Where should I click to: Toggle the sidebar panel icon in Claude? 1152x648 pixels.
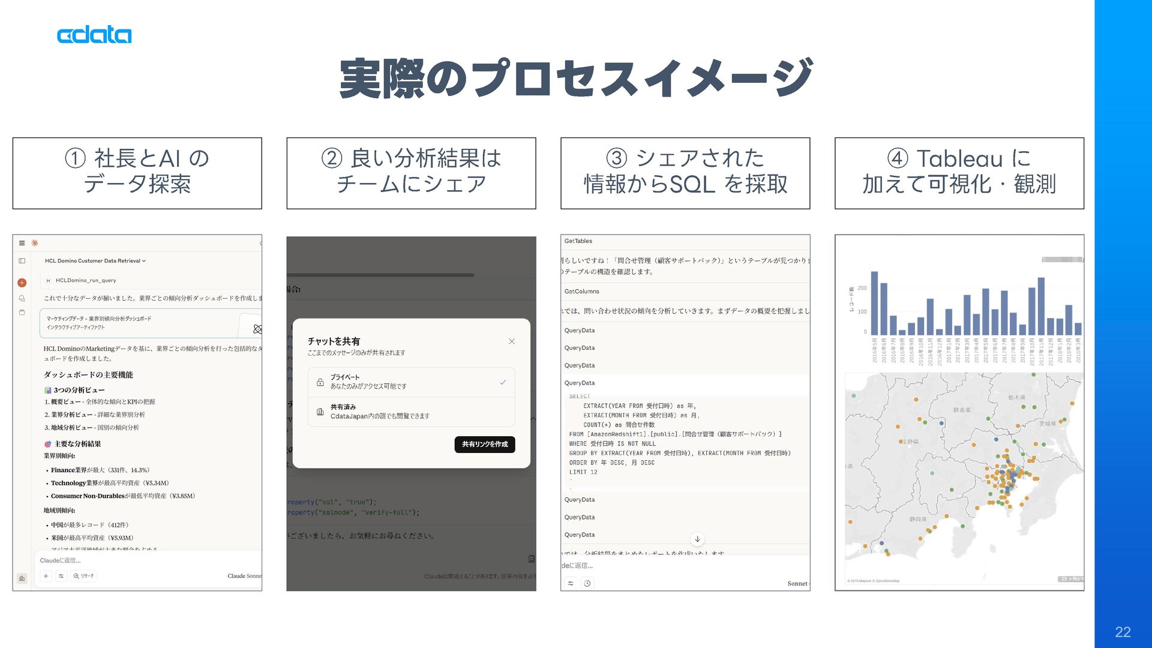coord(22,261)
